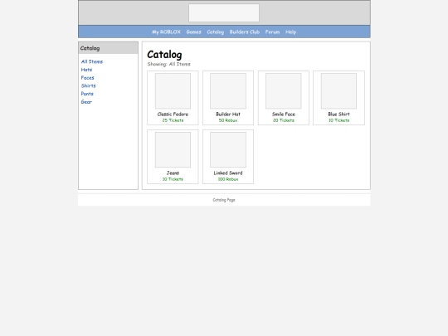Click the 50 Robux price label
Image resolution: width=448 pixels, height=336 pixels.
[x=228, y=120]
